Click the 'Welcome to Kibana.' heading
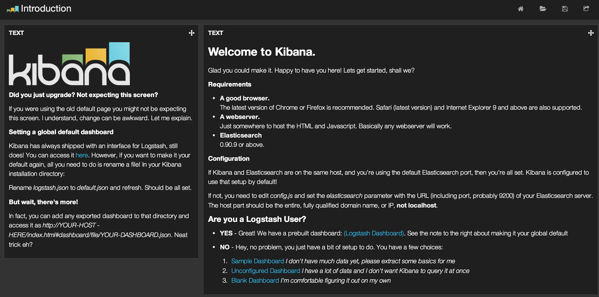This screenshot has width=599, height=297. click(x=261, y=52)
